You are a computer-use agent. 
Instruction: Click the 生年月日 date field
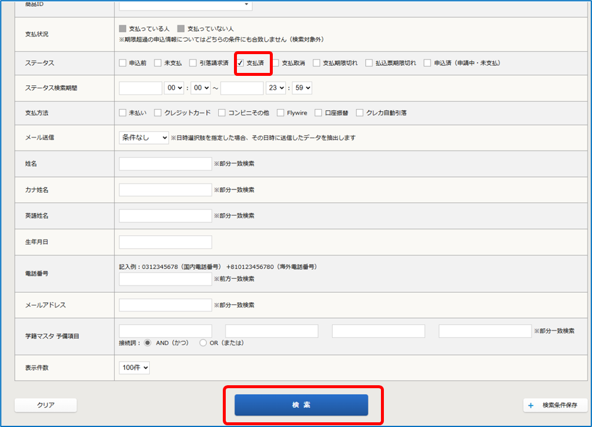165,242
